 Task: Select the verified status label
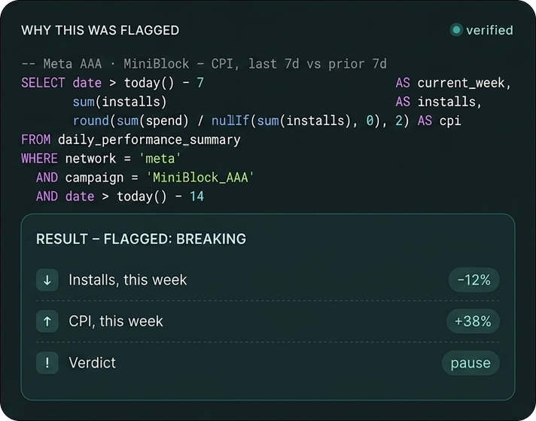pos(489,30)
